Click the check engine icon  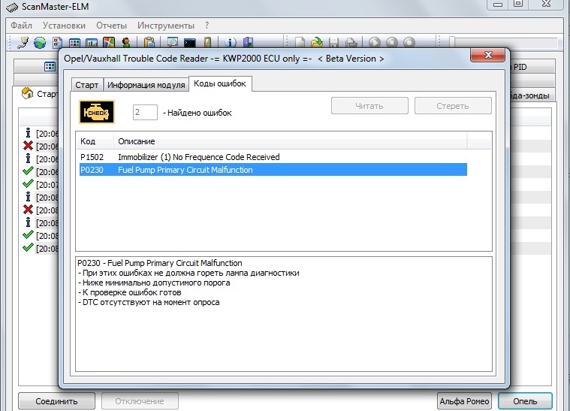pyautogui.click(x=97, y=112)
